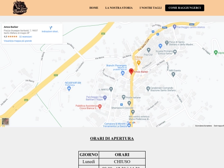This screenshot has height=168, width=224.
Task: Click the Amos Barber title in map card
Action: [x=11, y=27]
